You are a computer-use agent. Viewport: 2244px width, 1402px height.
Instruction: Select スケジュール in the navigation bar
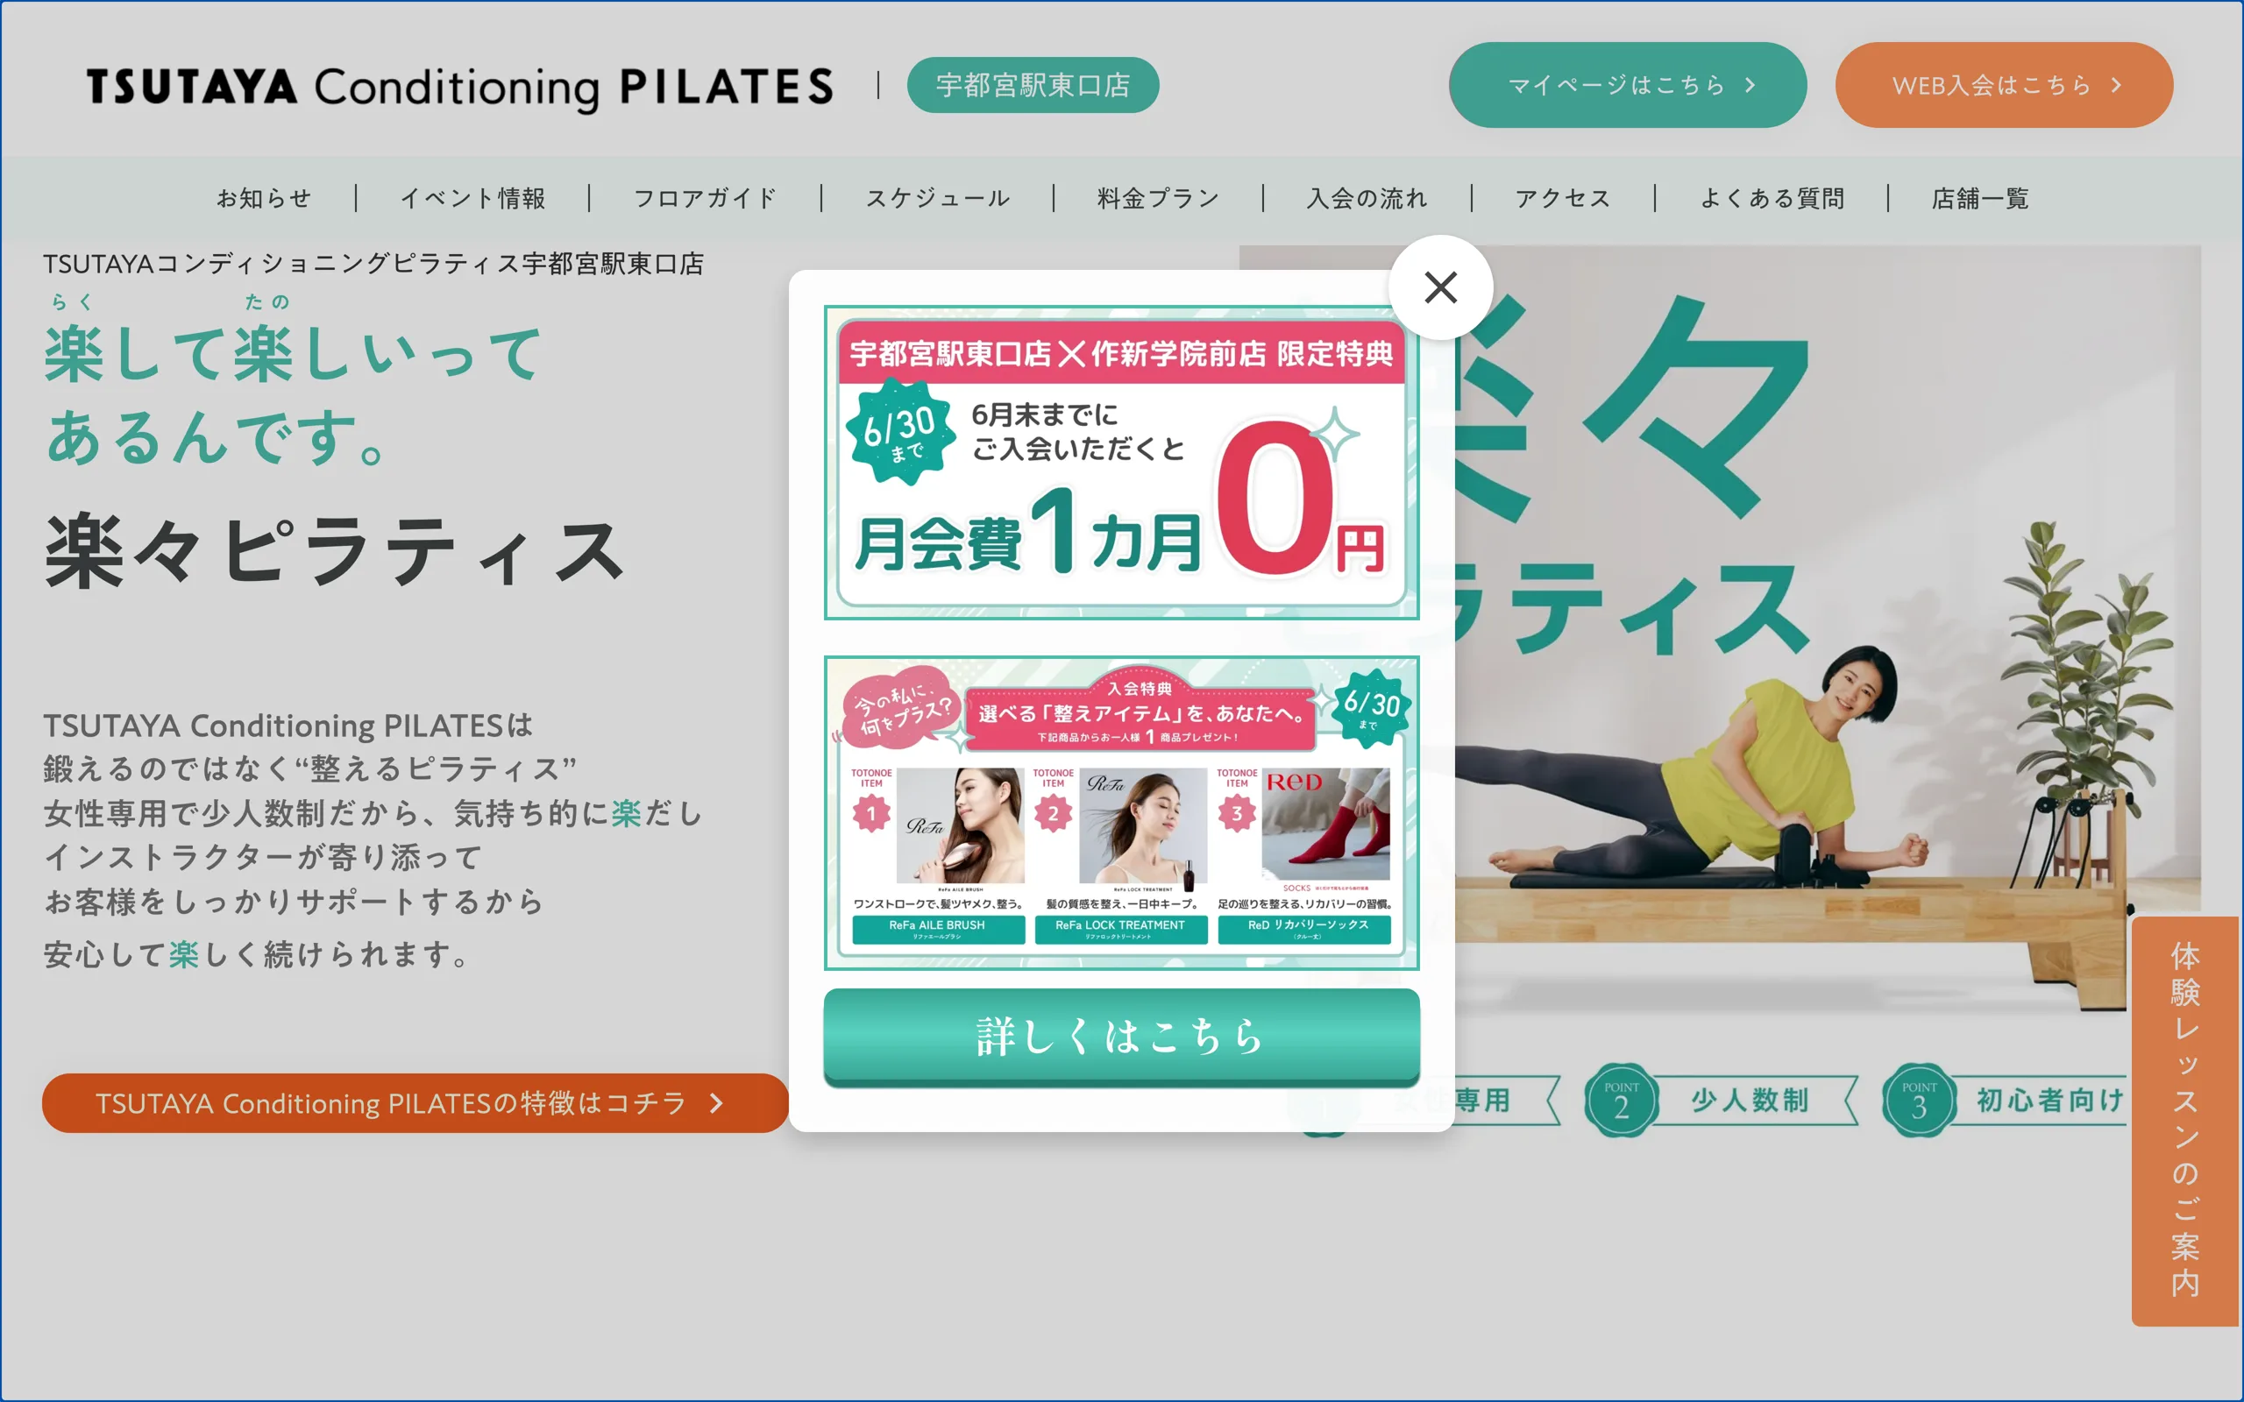[x=937, y=198]
